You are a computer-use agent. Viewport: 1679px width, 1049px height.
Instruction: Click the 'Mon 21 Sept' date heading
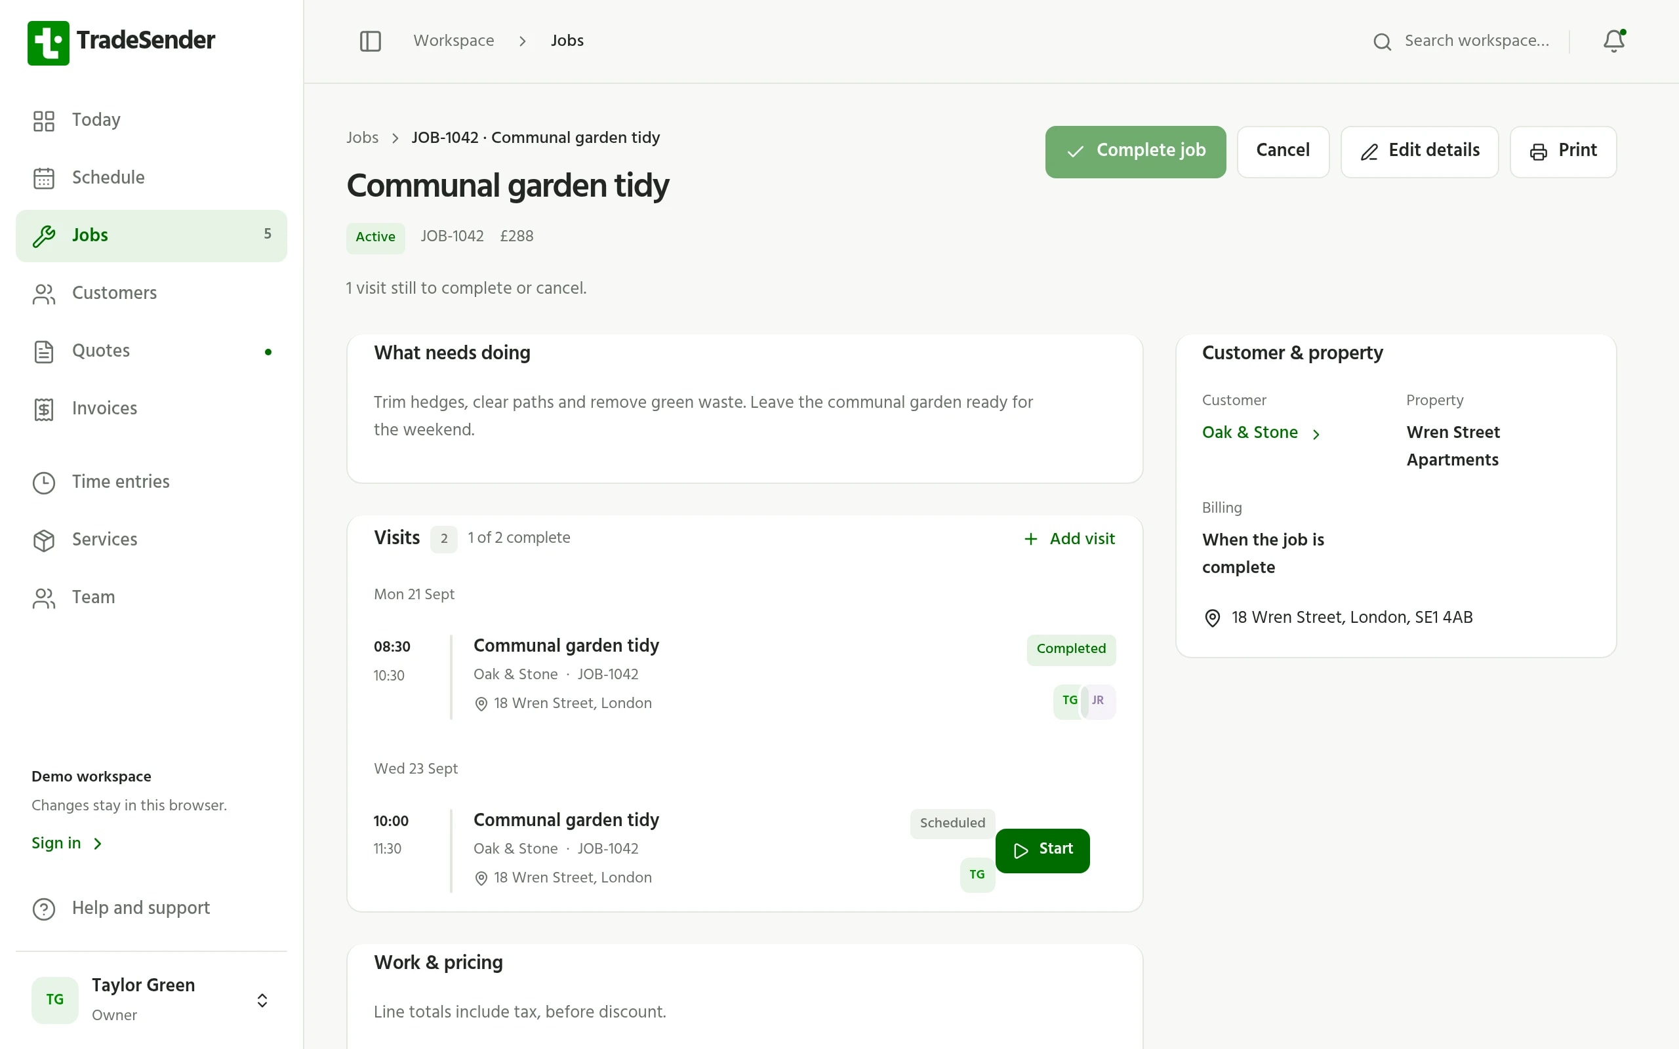tap(415, 595)
